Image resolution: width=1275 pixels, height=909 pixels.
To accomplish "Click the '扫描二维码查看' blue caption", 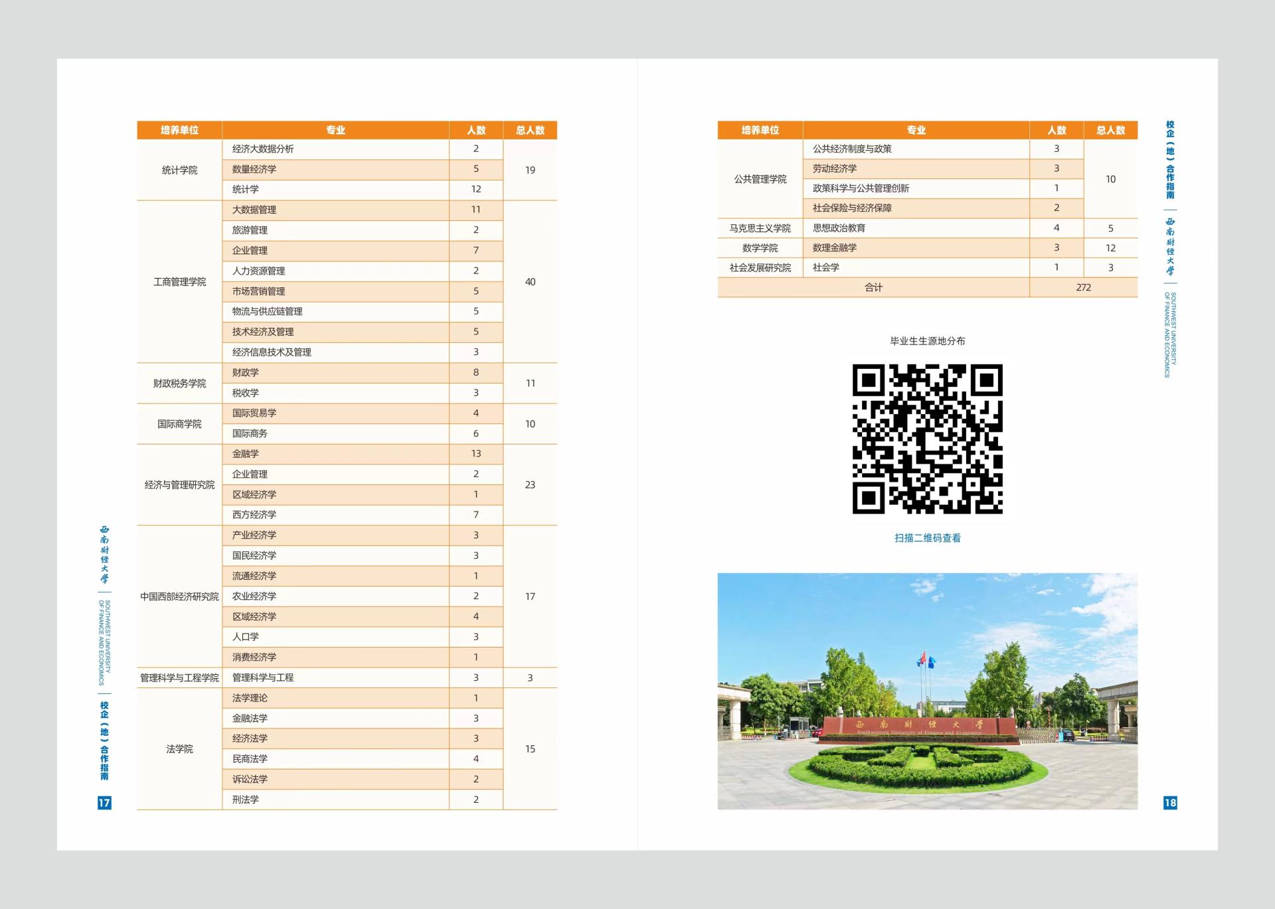I will 927,538.
